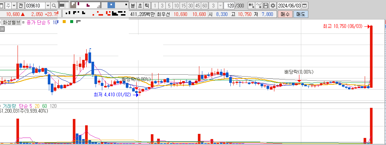The height and width of the screenshot is (145, 386).
Task: Click the 종가 단순 5 legend label
Action: coord(38,22)
